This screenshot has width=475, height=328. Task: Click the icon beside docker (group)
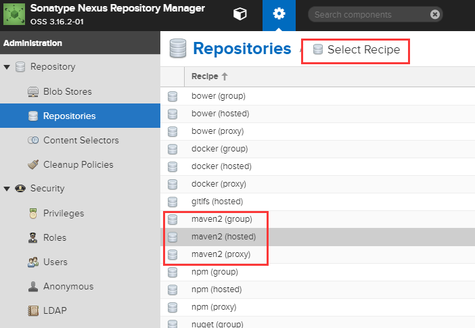point(173,149)
